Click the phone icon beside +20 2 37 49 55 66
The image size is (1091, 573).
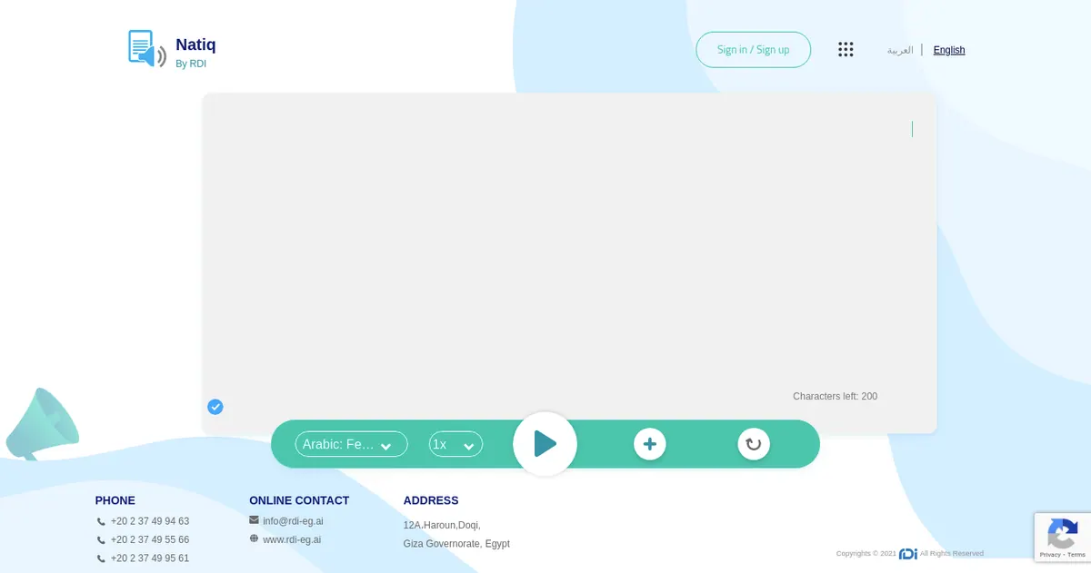(x=101, y=540)
